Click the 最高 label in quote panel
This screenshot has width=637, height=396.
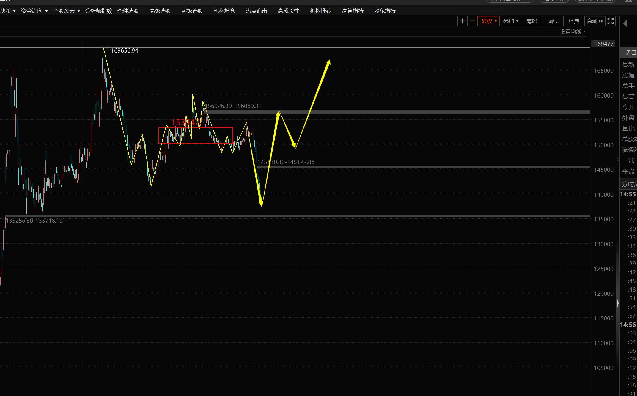click(x=628, y=97)
